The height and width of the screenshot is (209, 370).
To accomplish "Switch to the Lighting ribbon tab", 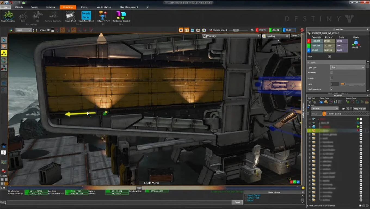I will point(50,7).
